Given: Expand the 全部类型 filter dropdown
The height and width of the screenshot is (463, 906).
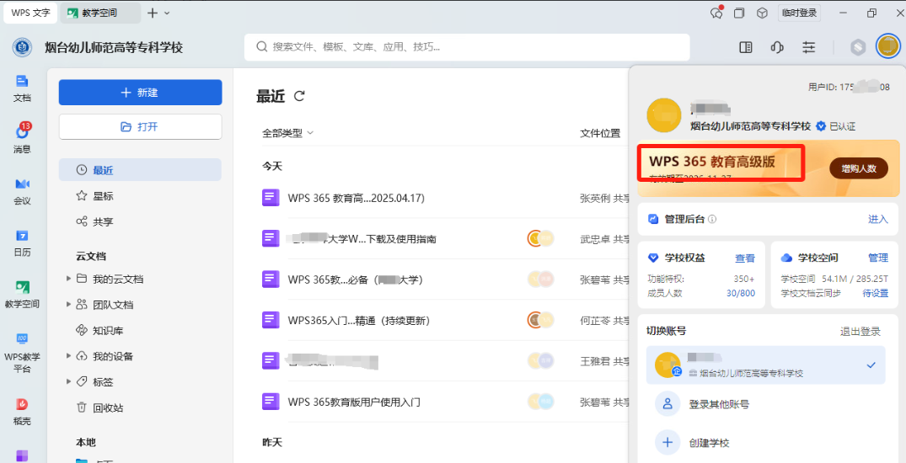Looking at the screenshot, I should click(x=287, y=133).
